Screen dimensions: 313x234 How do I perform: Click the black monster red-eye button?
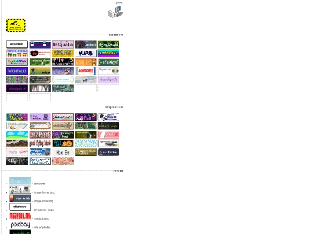click(x=40, y=53)
